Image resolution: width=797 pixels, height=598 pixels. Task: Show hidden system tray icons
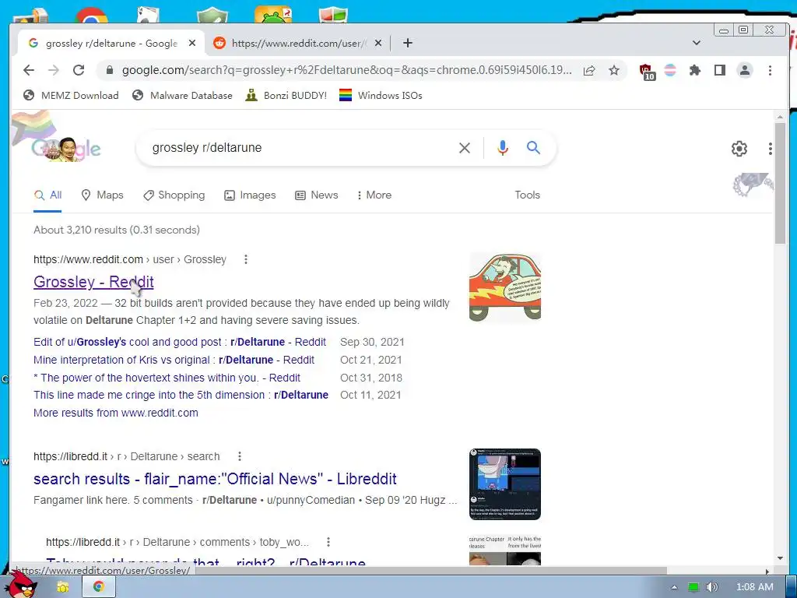pyautogui.click(x=674, y=587)
